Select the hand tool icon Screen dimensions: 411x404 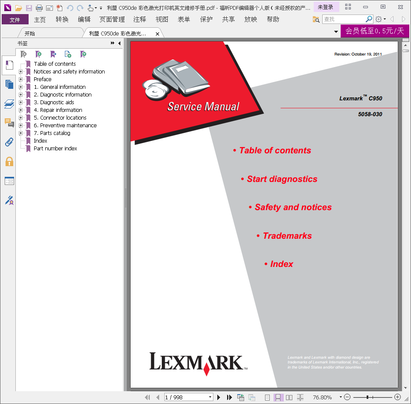90,8
